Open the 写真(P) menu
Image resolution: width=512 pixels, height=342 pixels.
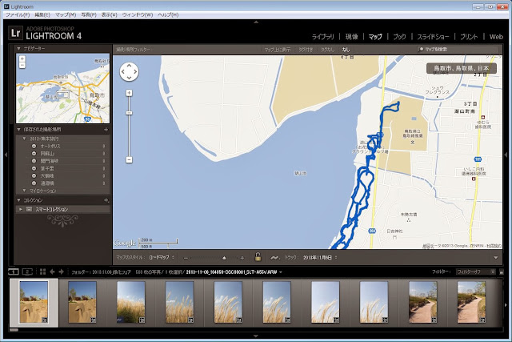click(89, 15)
